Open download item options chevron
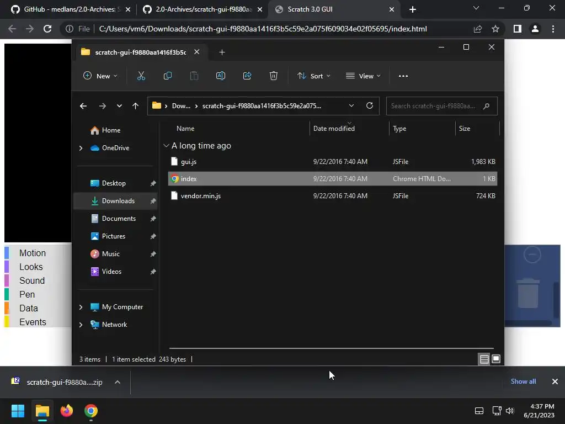The width and height of the screenshot is (565, 424). point(118,382)
